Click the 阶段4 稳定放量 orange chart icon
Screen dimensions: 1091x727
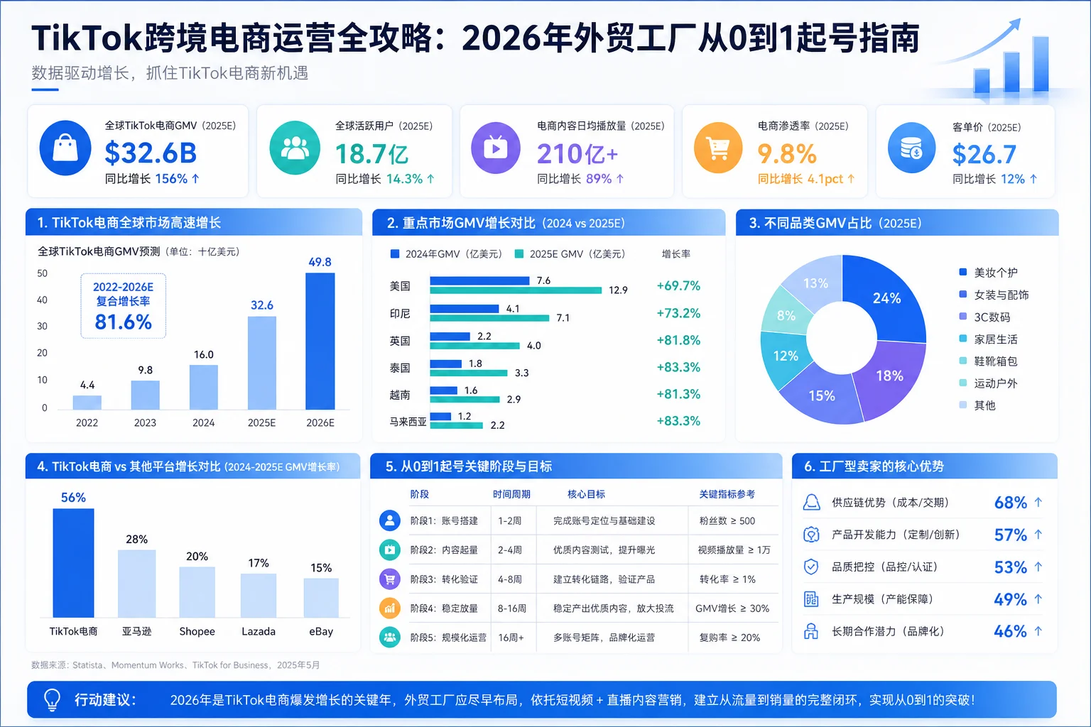coord(390,608)
